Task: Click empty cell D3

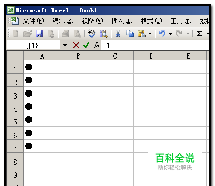Action: (151, 94)
